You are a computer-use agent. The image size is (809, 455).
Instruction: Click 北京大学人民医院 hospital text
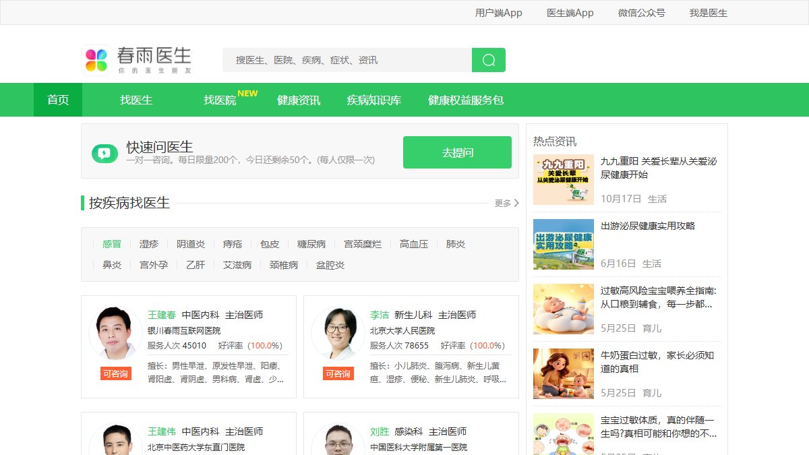point(402,331)
